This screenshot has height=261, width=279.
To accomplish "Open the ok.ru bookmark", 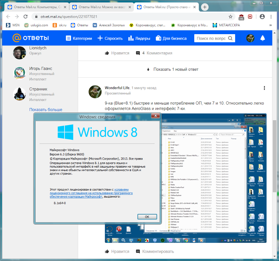I will click(59, 25).
